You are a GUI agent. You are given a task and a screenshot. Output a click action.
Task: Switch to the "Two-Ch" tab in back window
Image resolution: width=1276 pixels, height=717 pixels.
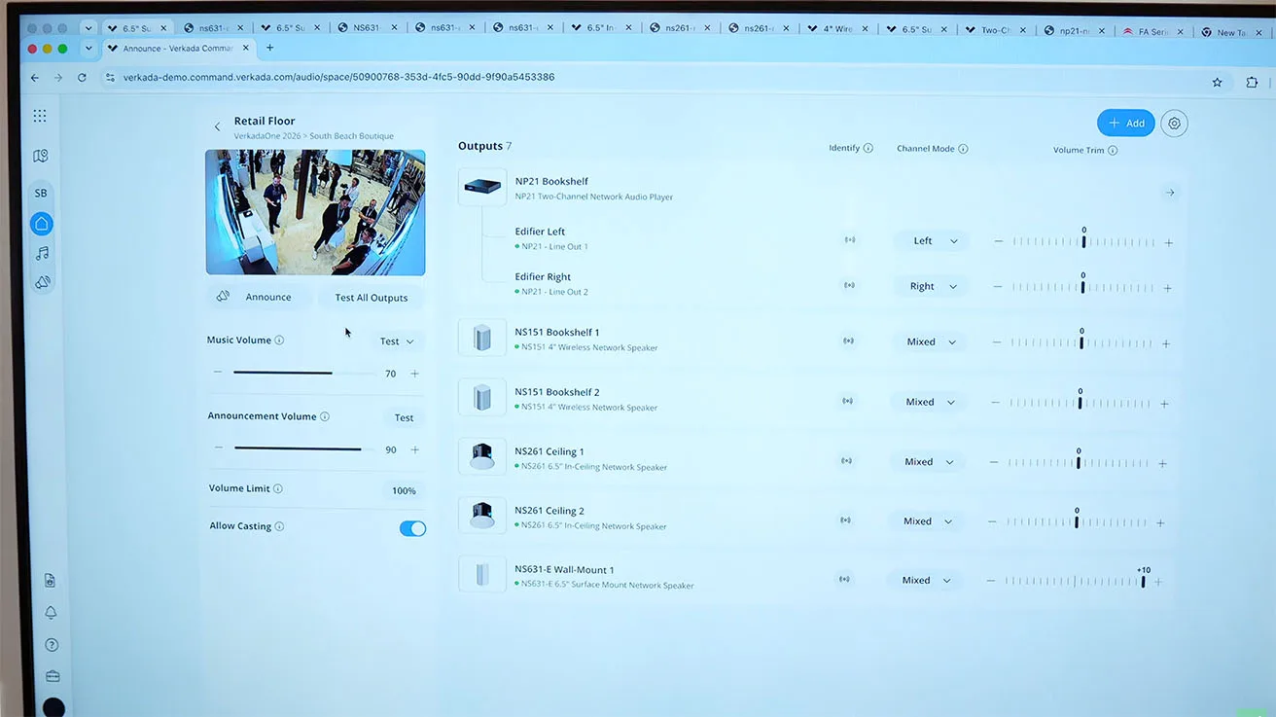click(994, 29)
